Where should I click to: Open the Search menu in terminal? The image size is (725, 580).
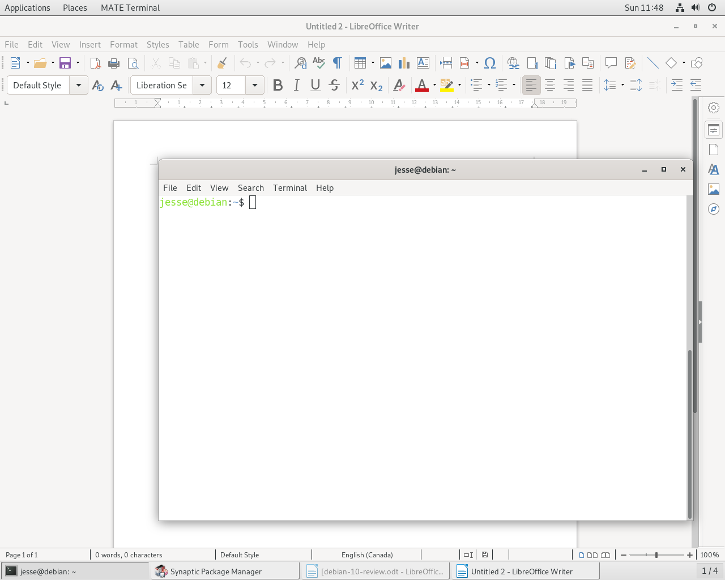(x=251, y=188)
